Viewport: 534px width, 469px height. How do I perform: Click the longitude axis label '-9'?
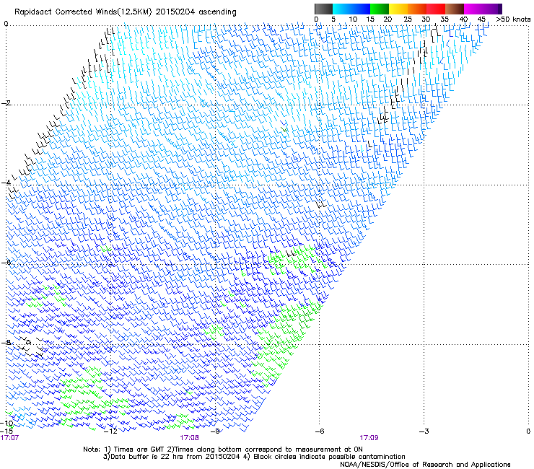point(215,431)
